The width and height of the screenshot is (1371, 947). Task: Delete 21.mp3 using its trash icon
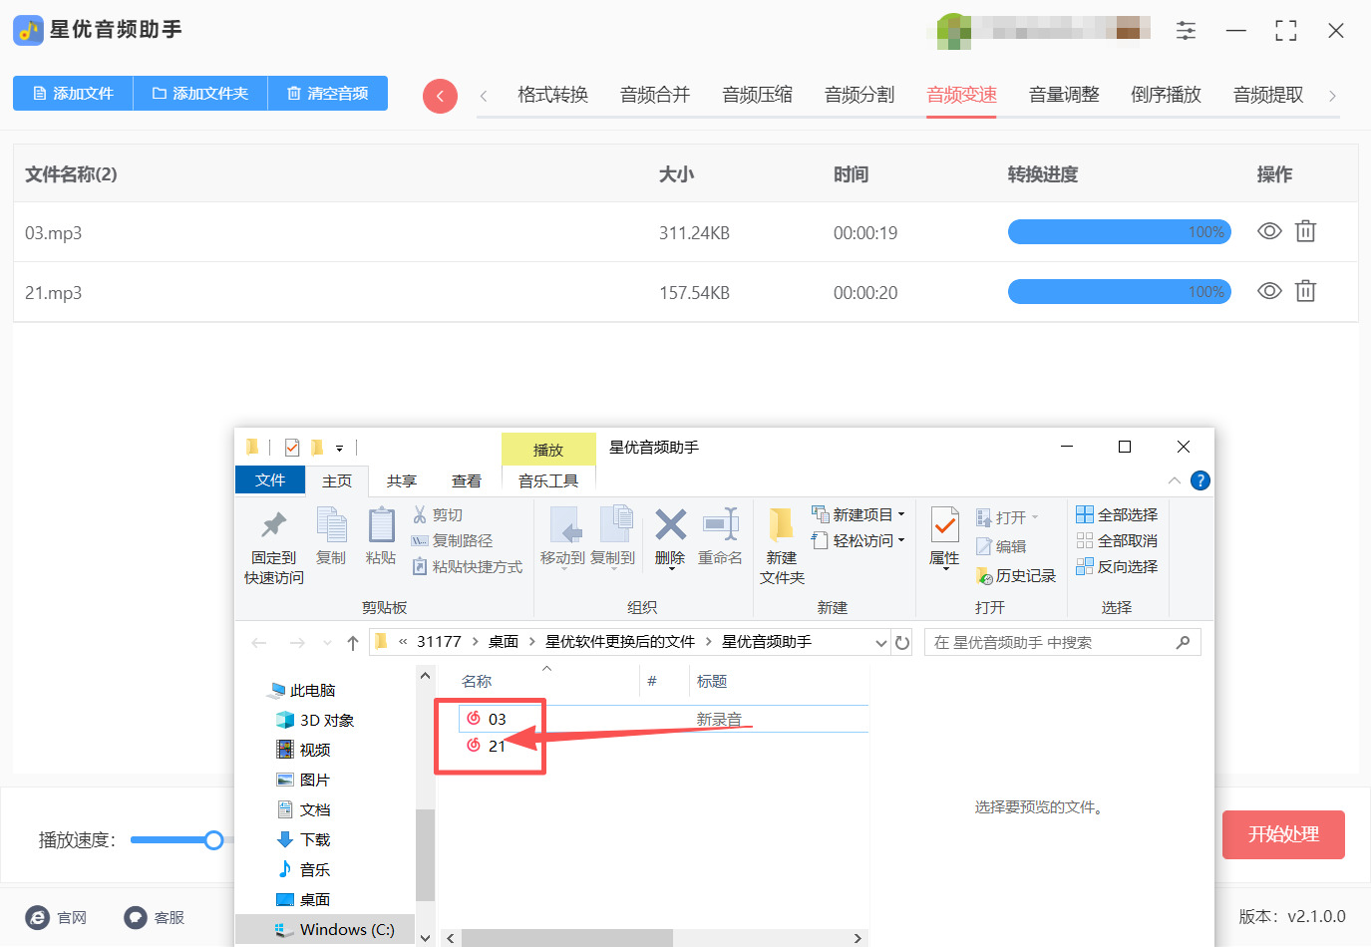tap(1305, 291)
